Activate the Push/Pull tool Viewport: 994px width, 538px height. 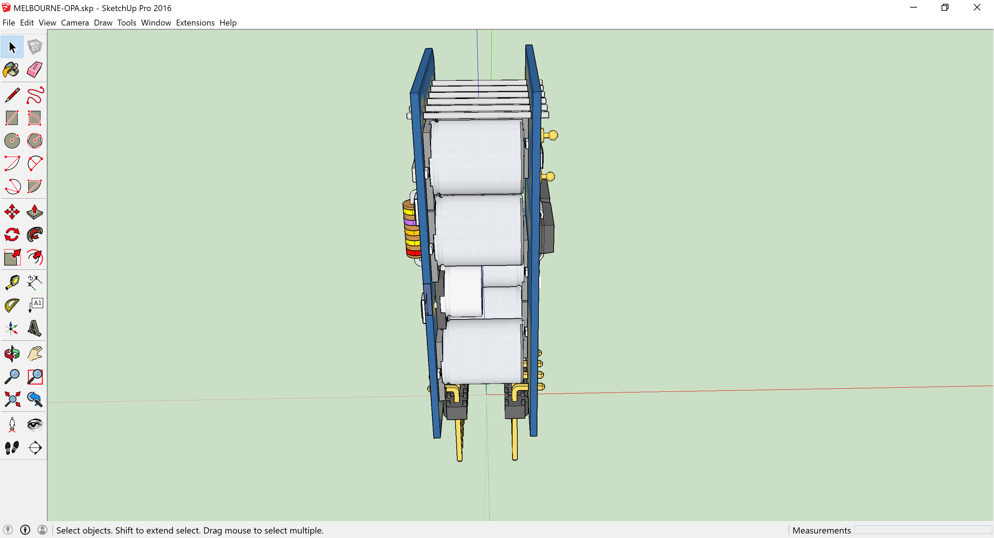(x=35, y=212)
